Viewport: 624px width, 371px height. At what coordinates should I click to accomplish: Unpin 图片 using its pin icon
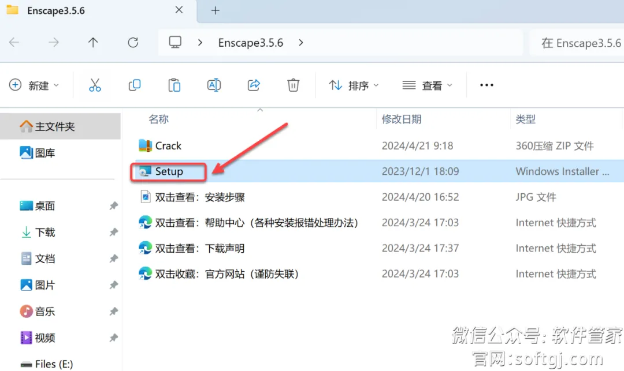coord(114,285)
